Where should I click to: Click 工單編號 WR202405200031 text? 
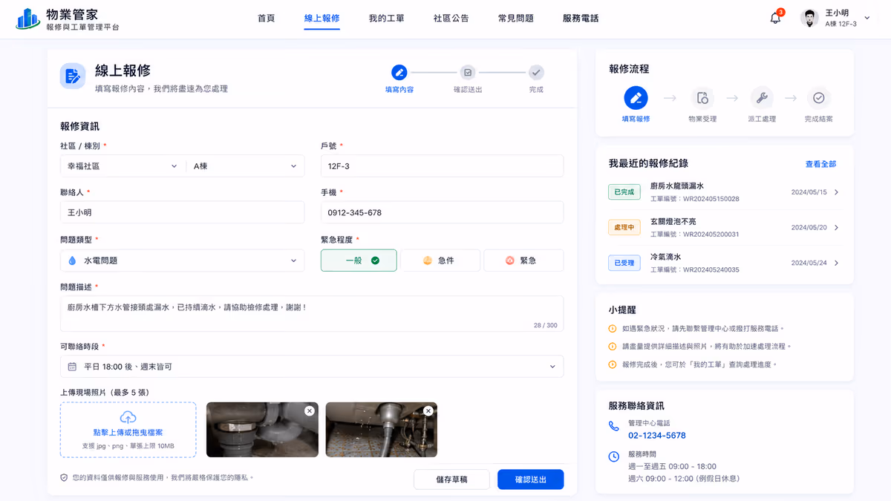[x=695, y=235]
